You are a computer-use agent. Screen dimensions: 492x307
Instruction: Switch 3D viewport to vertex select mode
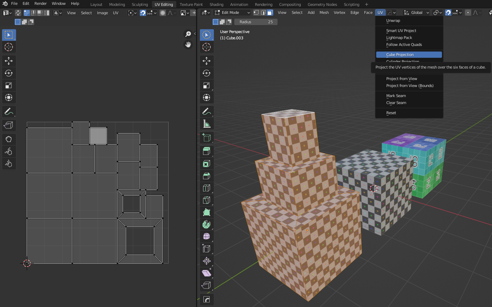[256, 13]
